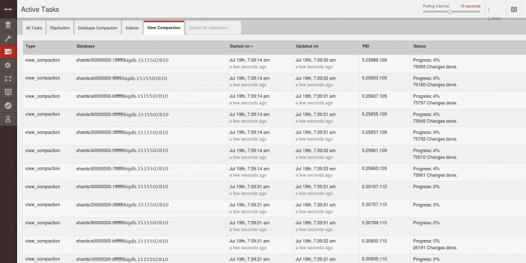Show the Replication tasks tab

pyautogui.click(x=60, y=28)
